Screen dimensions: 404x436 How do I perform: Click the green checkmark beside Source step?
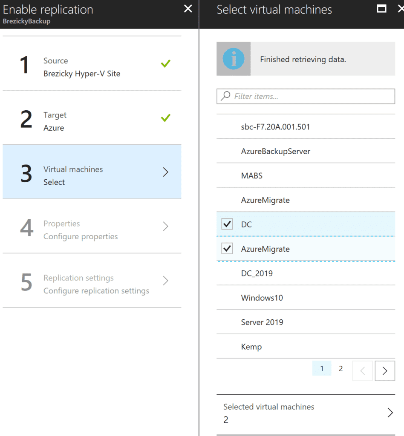coord(165,64)
